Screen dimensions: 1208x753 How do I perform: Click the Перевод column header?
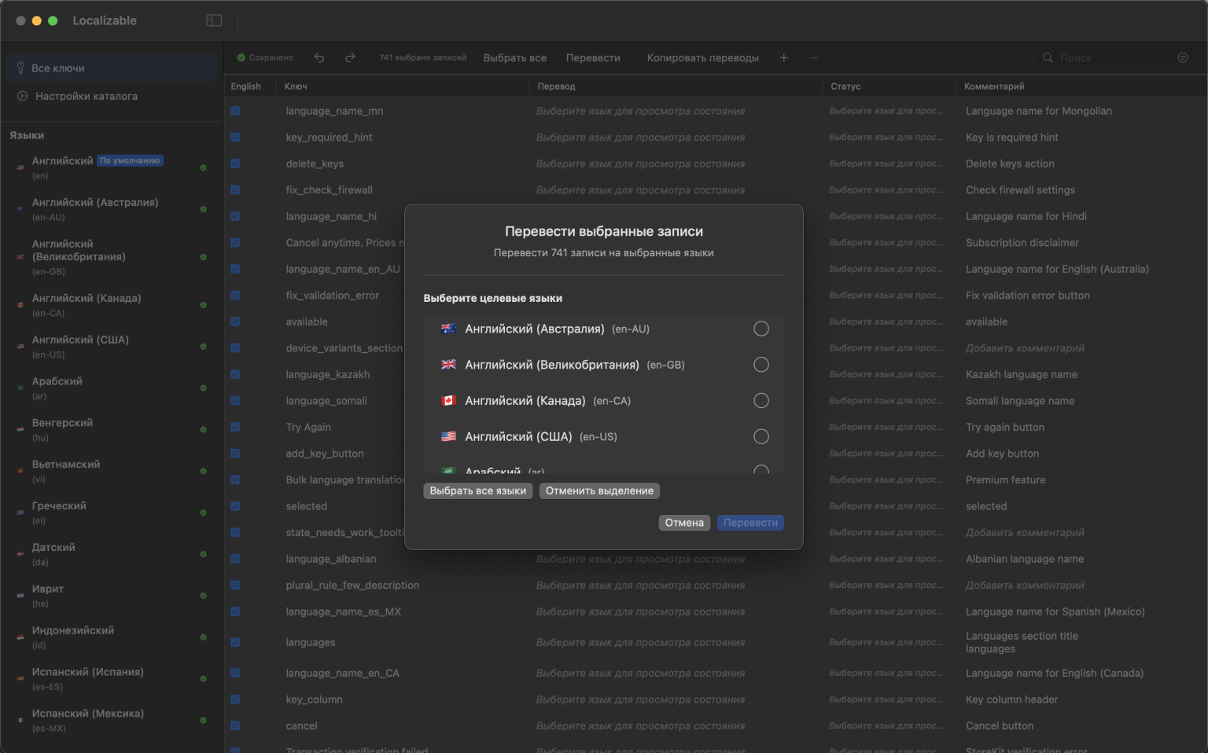[x=557, y=86]
